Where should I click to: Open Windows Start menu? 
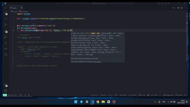(x=76, y=102)
